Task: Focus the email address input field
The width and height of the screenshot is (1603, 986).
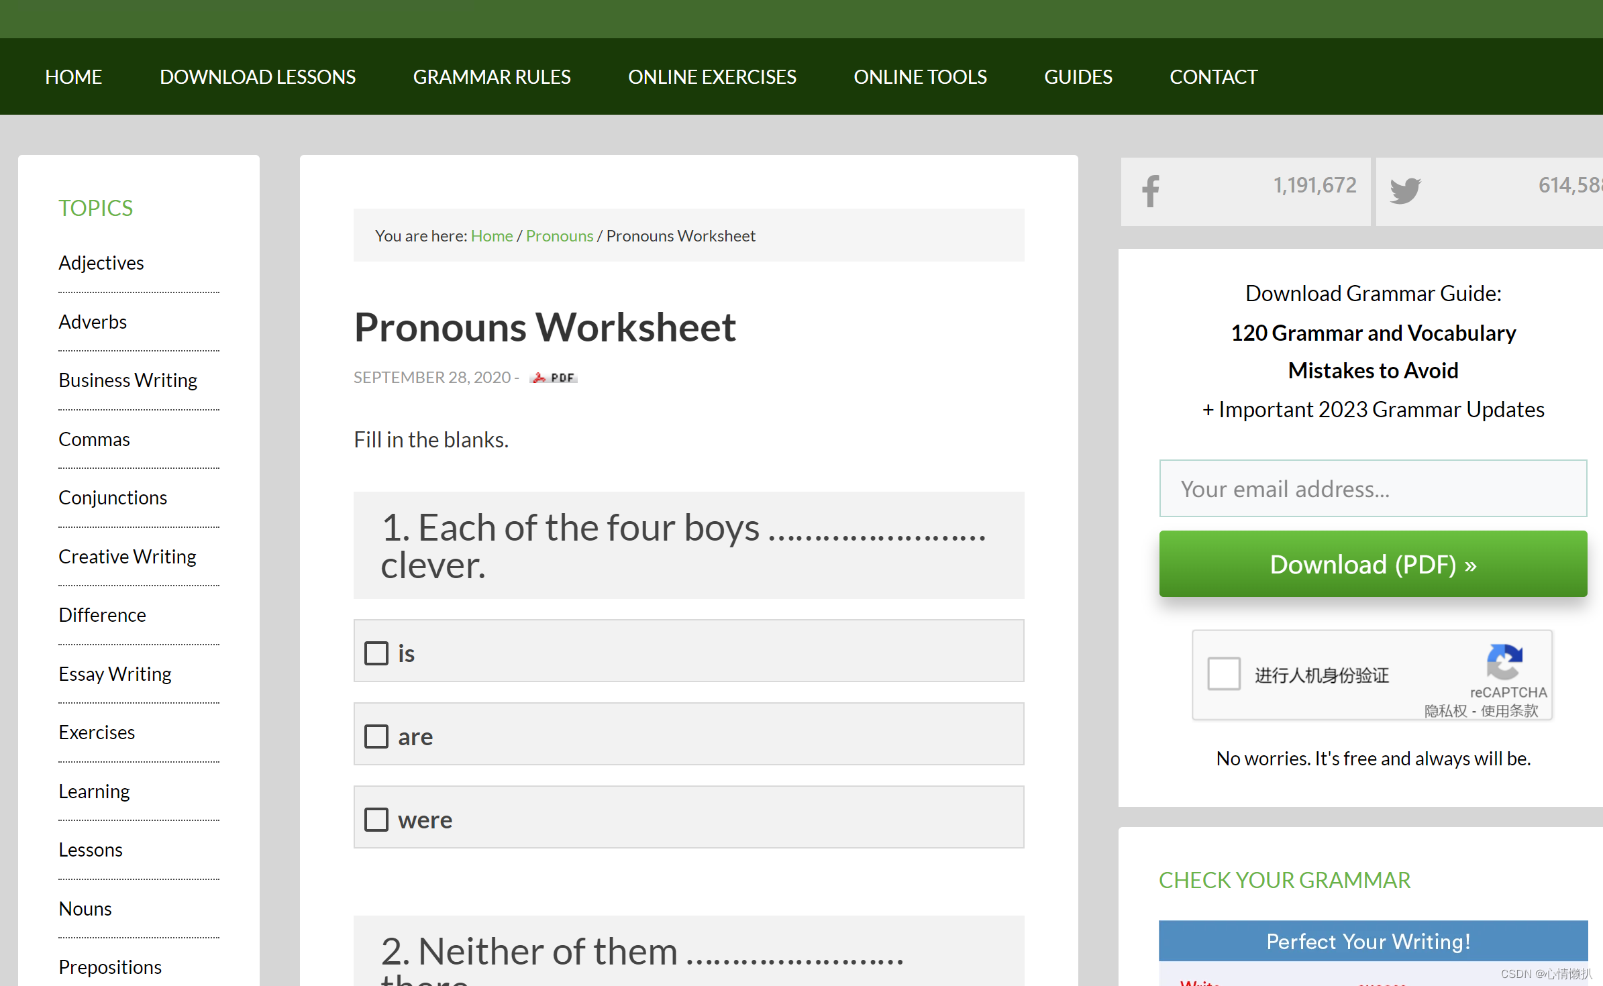Action: [1373, 489]
